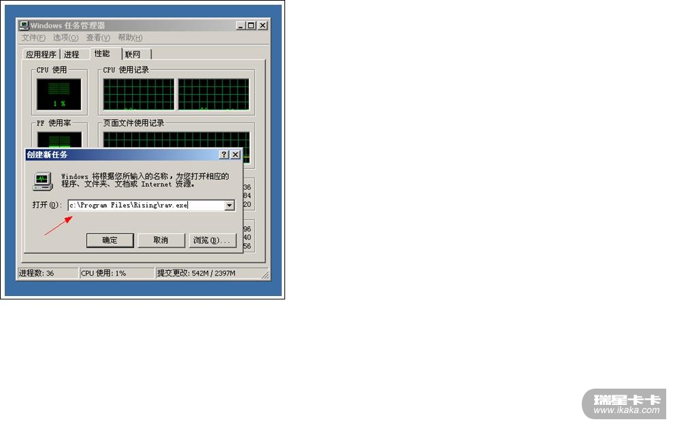Click the status bar resize grip of Task Manager
The width and height of the screenshot is (673, 424).
[x=265, y=275]
